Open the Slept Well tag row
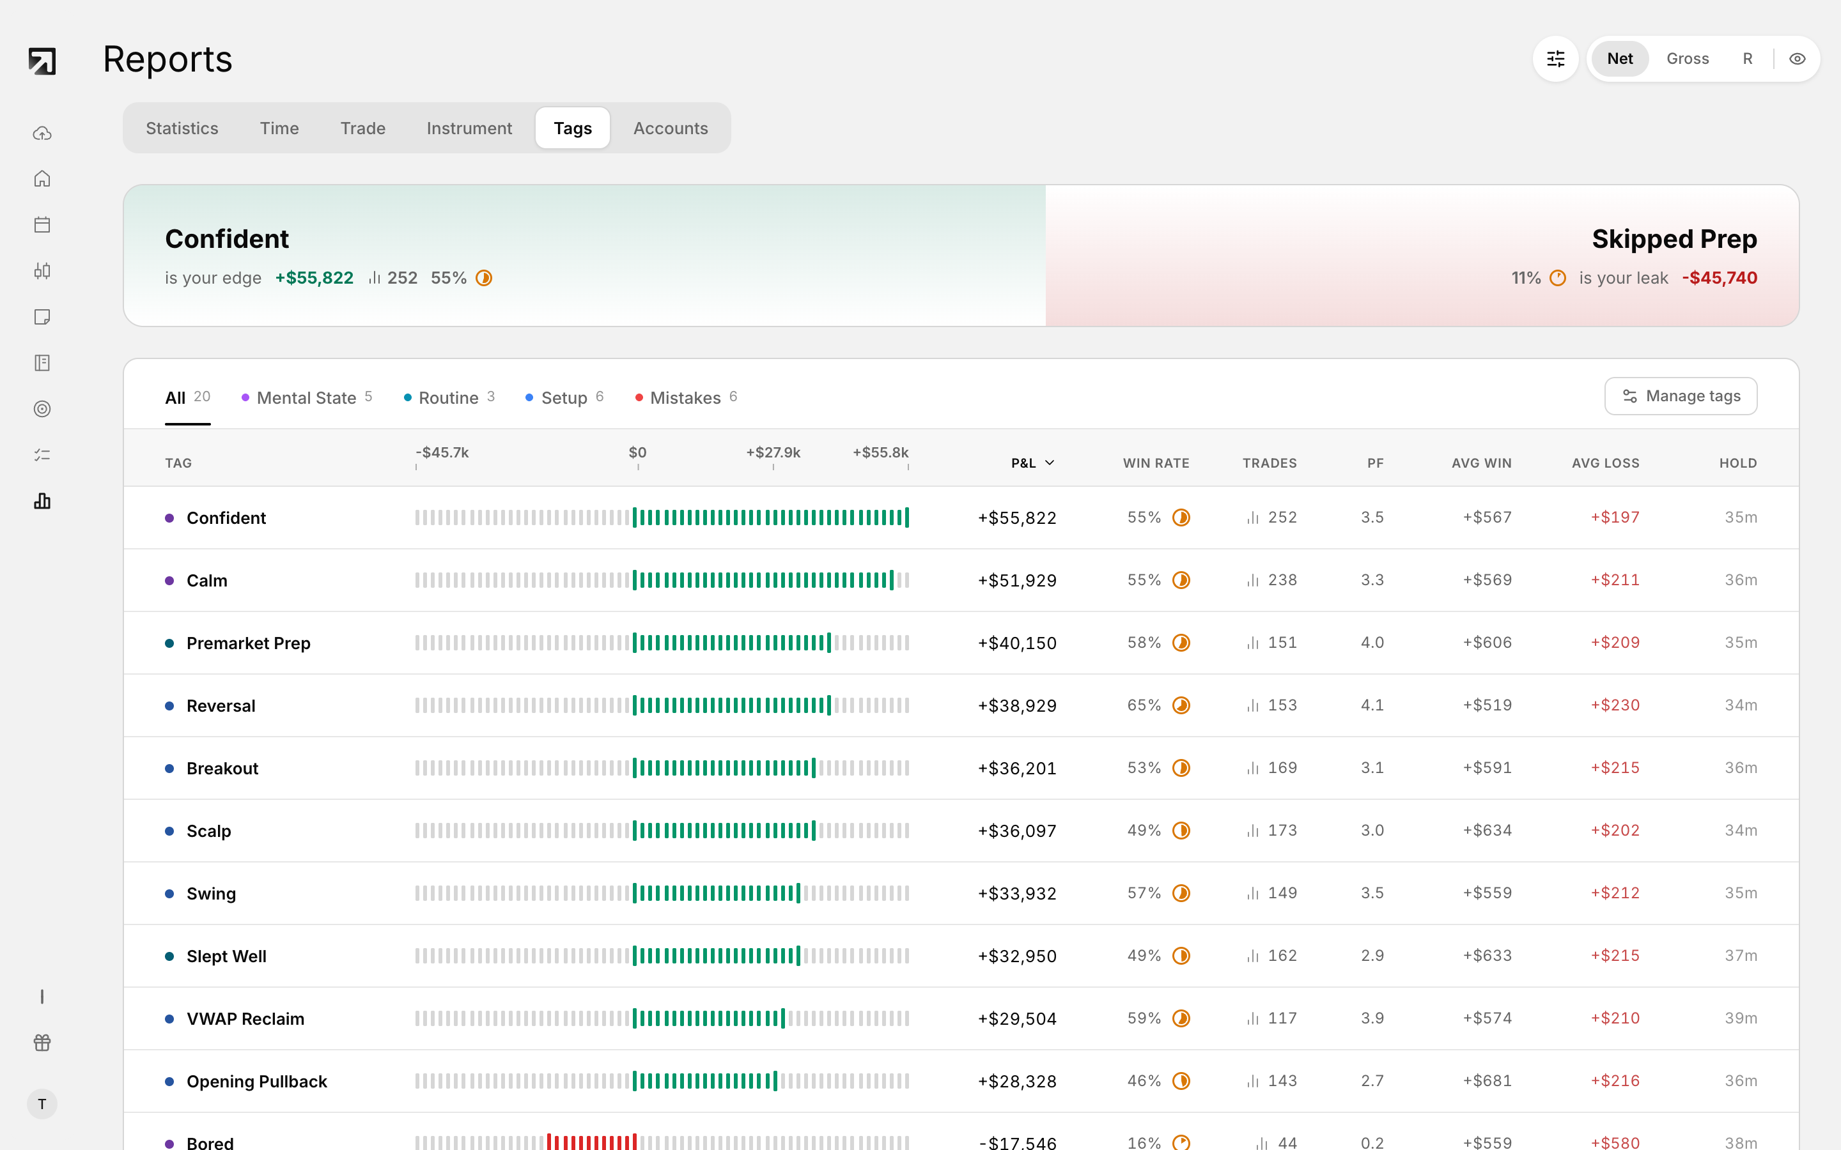1841x1150 pixels. click(961, 956)
